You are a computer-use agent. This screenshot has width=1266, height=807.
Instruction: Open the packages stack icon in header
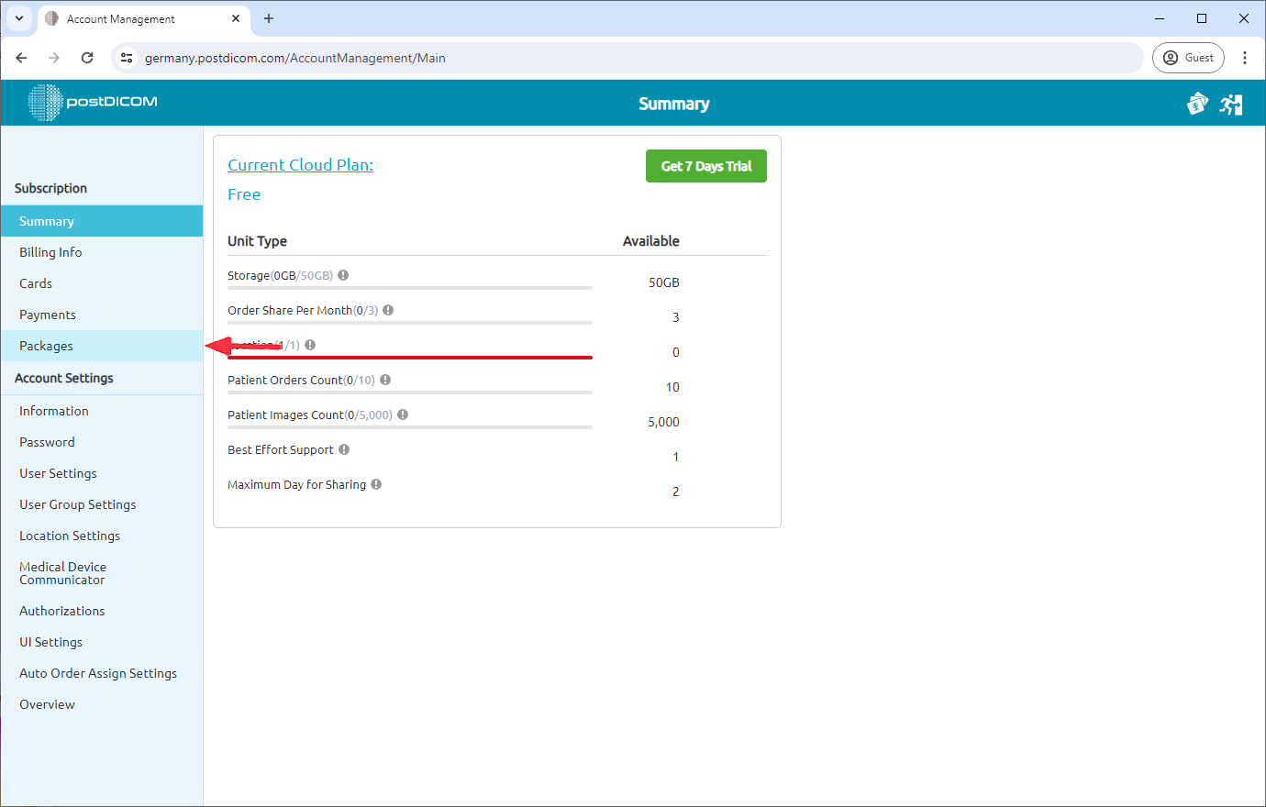click(1197, 104)
